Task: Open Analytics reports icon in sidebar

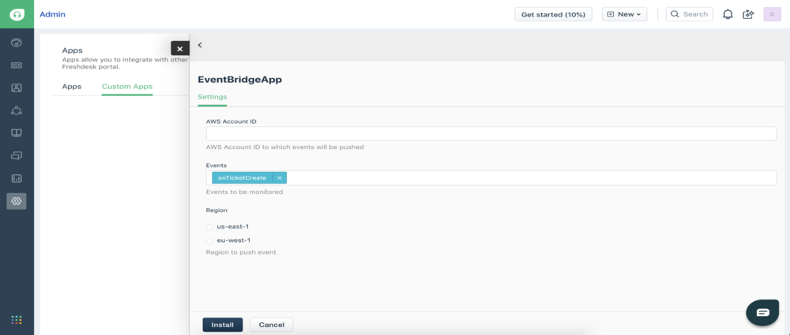Action: pos(17,179)
